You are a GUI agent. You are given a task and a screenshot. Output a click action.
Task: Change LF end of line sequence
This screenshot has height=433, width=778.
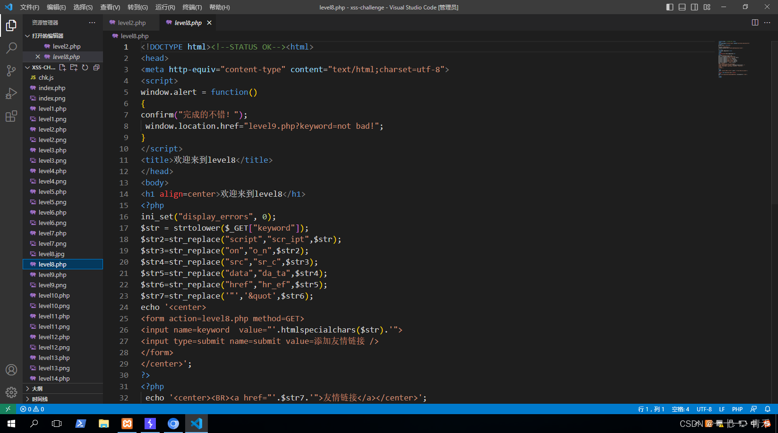722,409
